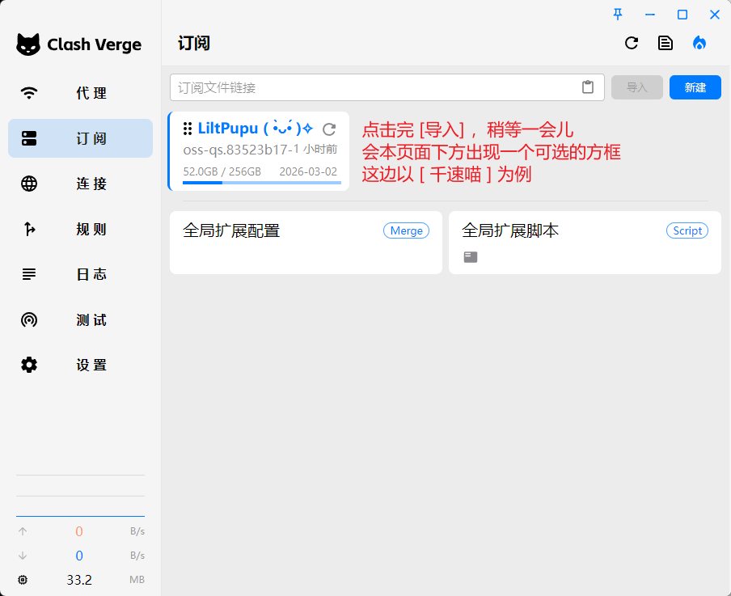The image size is (731, 596).
Task: Open the 连接 connections page
Action: coord(80,184)
